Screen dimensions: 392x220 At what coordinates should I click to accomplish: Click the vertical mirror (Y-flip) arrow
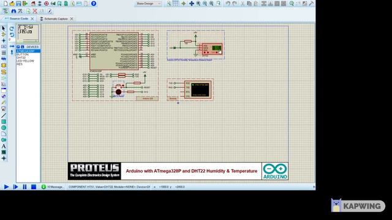coord(12,52)
